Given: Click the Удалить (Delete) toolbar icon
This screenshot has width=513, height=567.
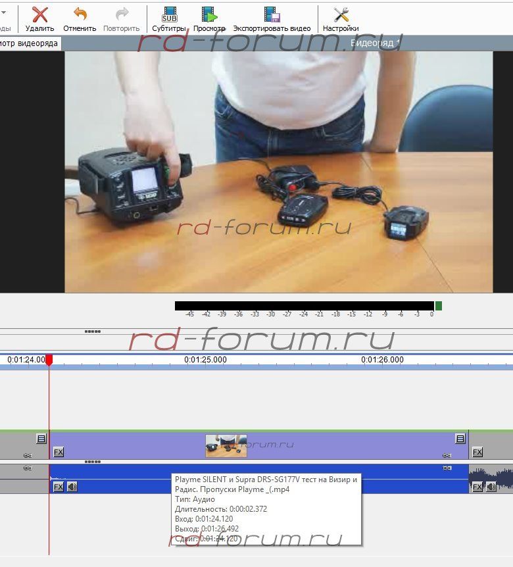Looking at the screenshot, I should click(x=39, y=15).
